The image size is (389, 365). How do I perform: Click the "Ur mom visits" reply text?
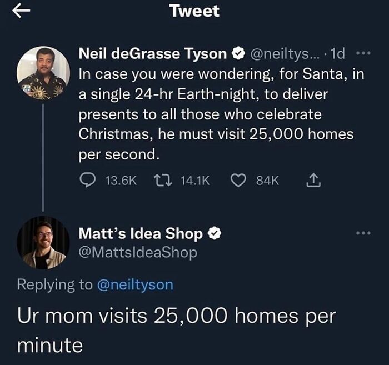pyautogui.click(x=177, y=331)
